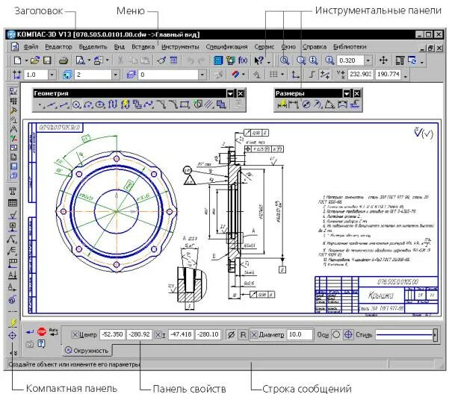
Task: Open the grid icon dropdown arrow
Action: pos(282,75)
